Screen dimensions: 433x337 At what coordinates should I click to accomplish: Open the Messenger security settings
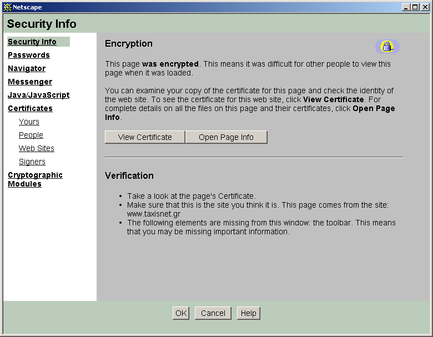click(30, 82)
